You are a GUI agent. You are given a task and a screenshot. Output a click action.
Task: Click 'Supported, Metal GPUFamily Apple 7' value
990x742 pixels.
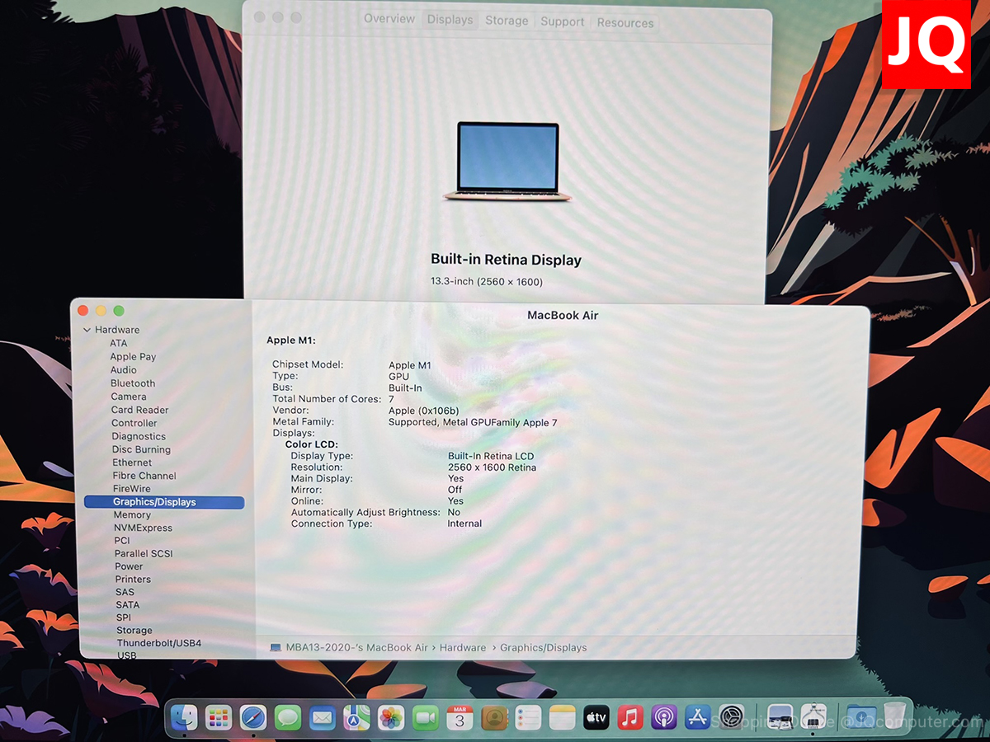pos(473,422)
